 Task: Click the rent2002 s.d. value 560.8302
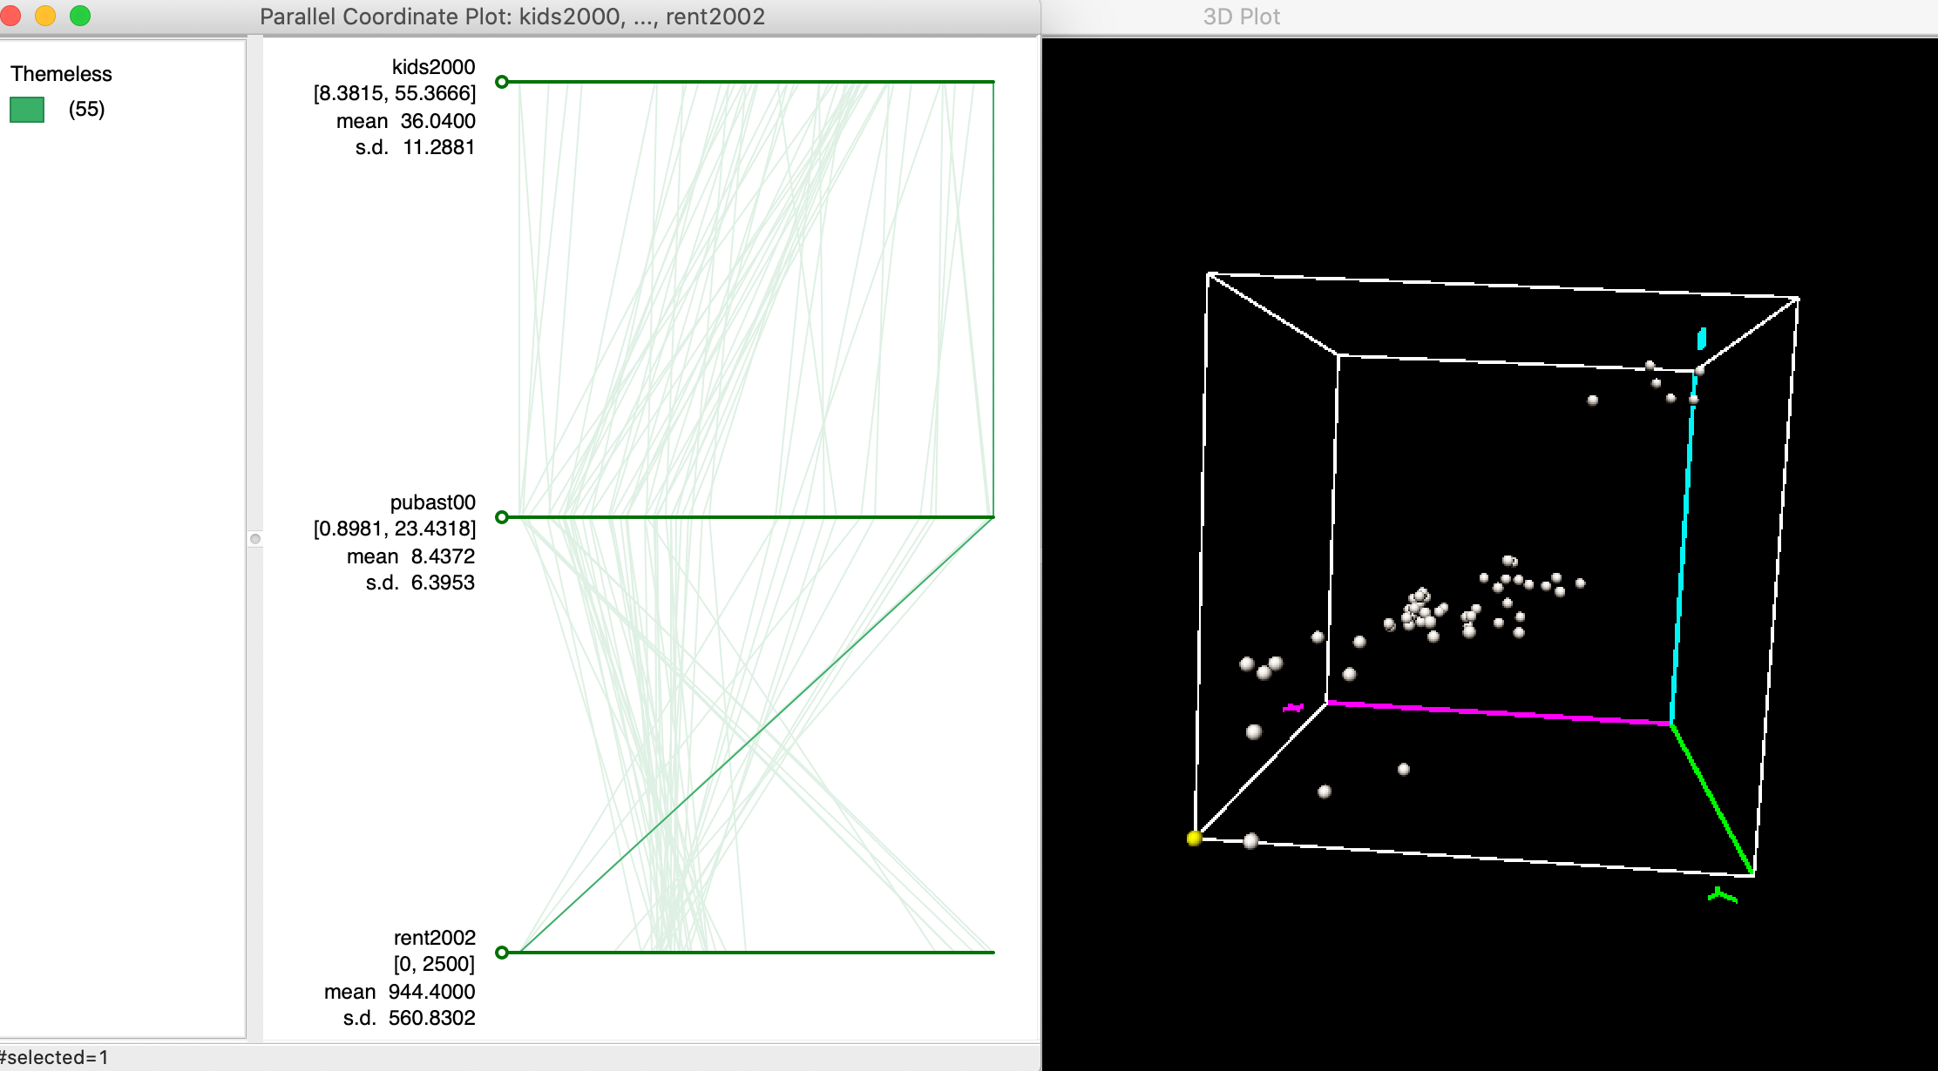pos(431,1018)
